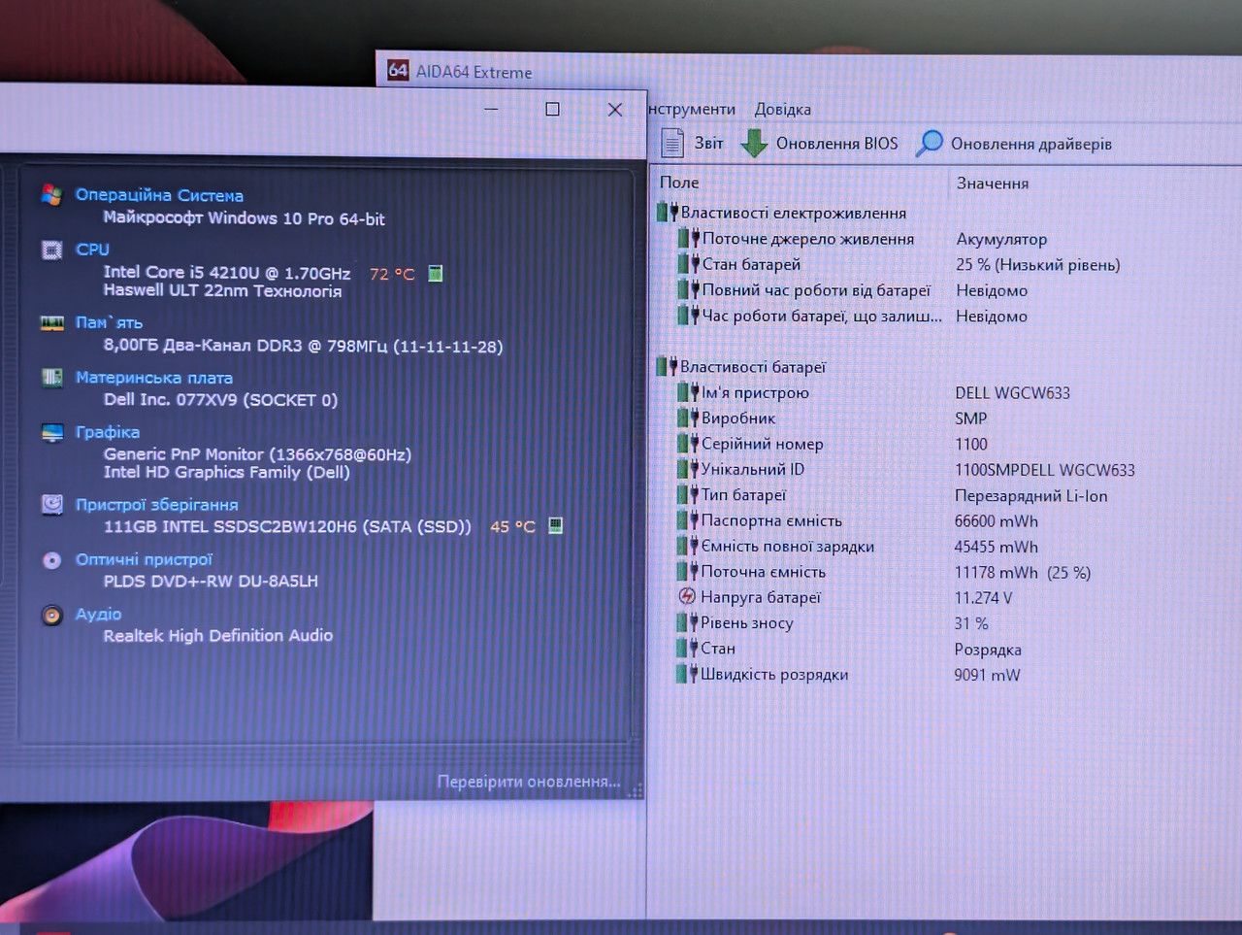Click the Перевірити оновлення link

click(529, 781)
